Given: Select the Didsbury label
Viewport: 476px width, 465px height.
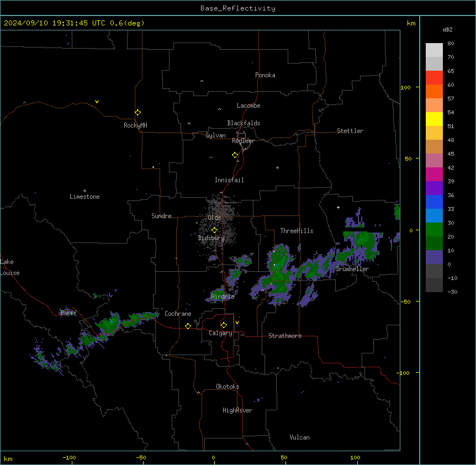Looking at the screenshot, I should [211, 238].
